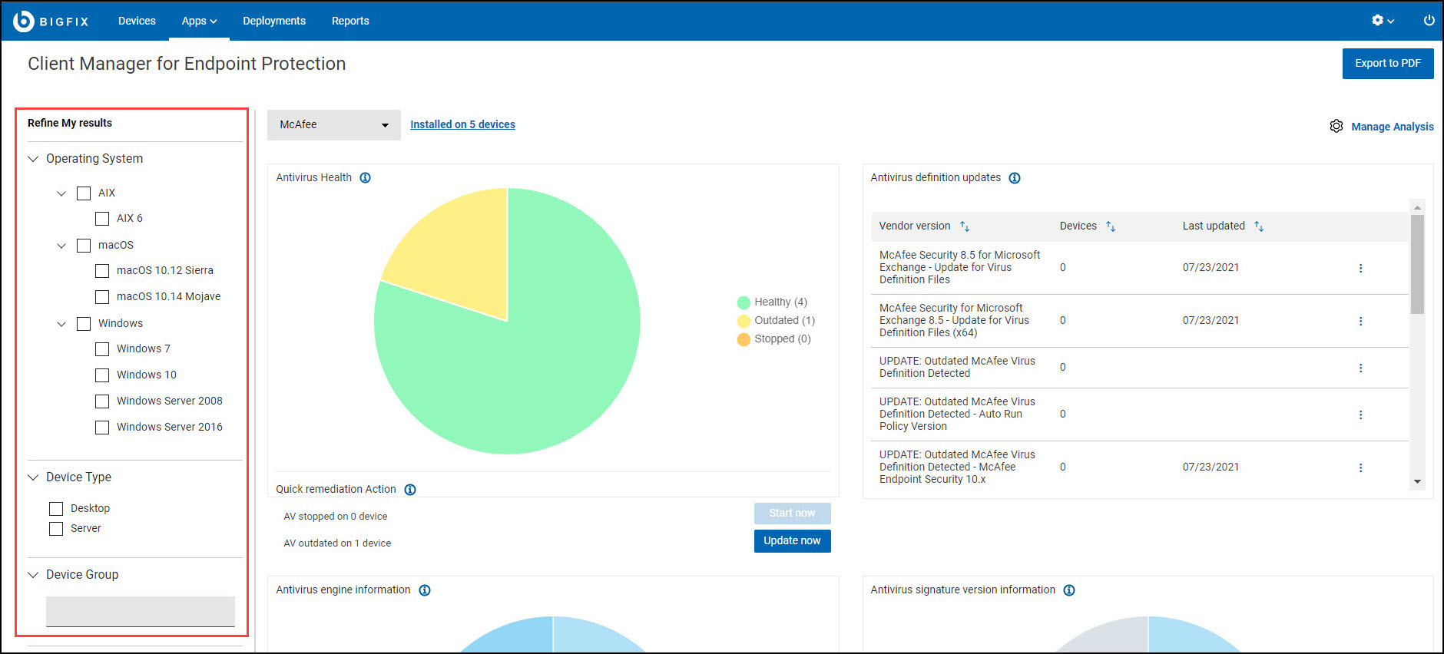
Task: Open the Apps menu
Action: pos(199,21)
